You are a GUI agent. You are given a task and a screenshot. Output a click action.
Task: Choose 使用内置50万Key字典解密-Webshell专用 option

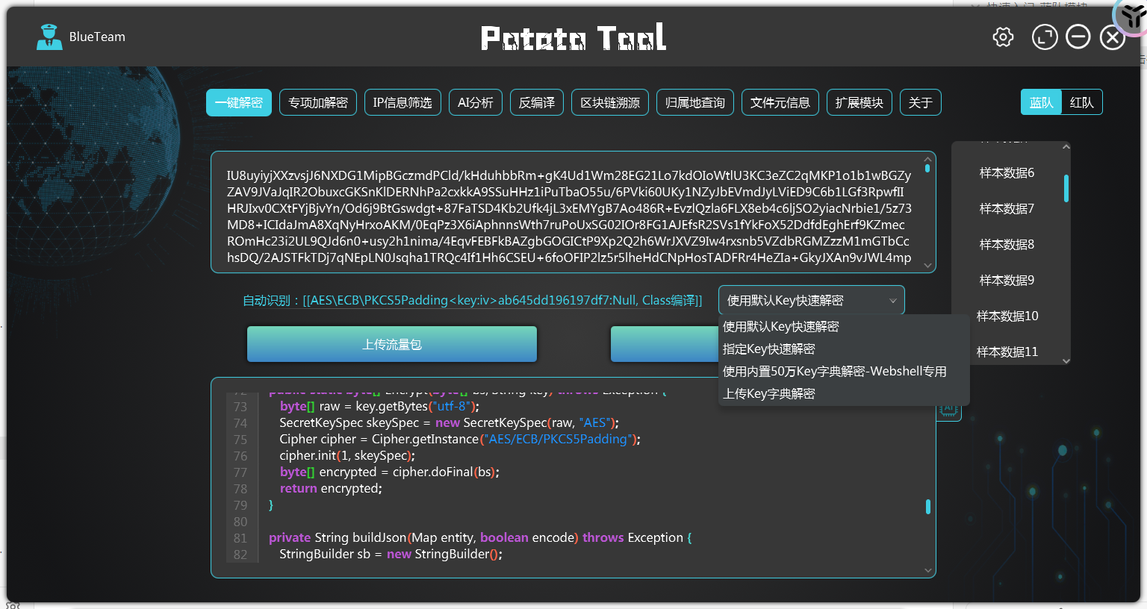pos(844,371)
